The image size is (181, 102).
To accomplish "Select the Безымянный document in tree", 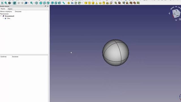I will click(x=9, y=16).
